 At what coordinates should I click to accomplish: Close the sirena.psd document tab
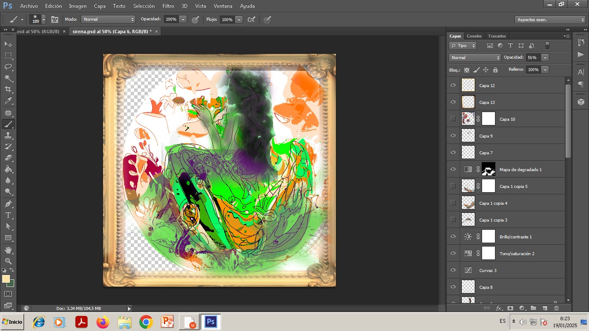pos(157,31)
